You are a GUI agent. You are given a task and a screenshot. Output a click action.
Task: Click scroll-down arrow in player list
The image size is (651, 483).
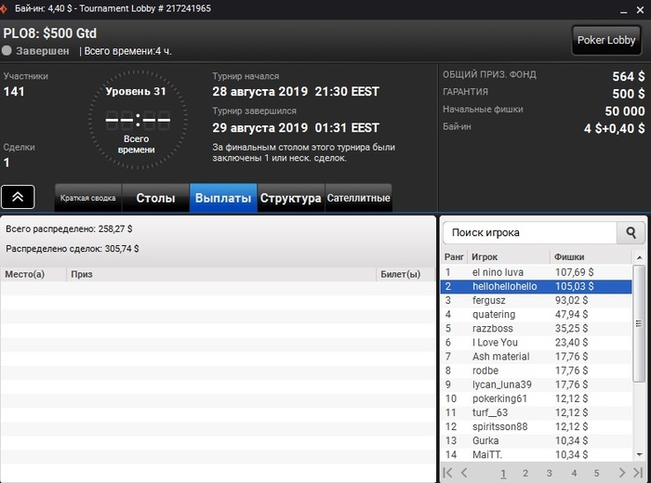pyautogui.click(x=640, y=455)
